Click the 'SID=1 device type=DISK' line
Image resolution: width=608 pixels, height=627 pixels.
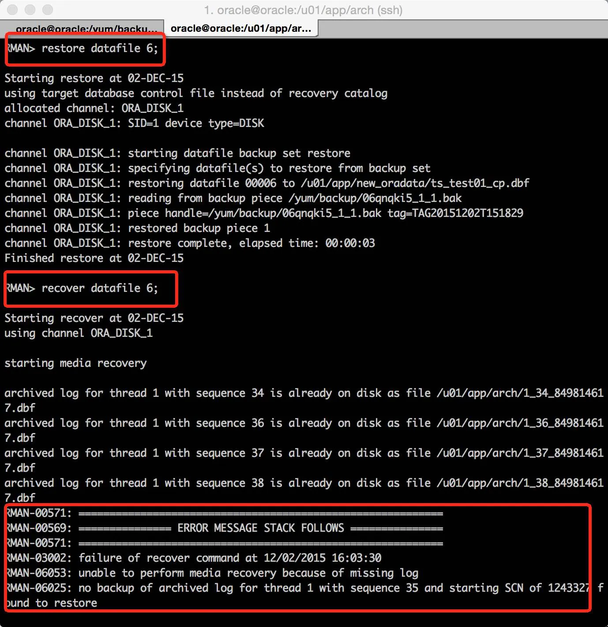click(x=134, y=123)
